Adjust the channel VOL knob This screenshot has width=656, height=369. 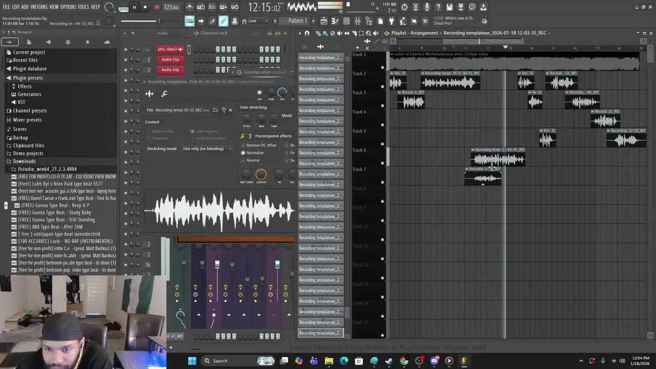click(282, 93)
